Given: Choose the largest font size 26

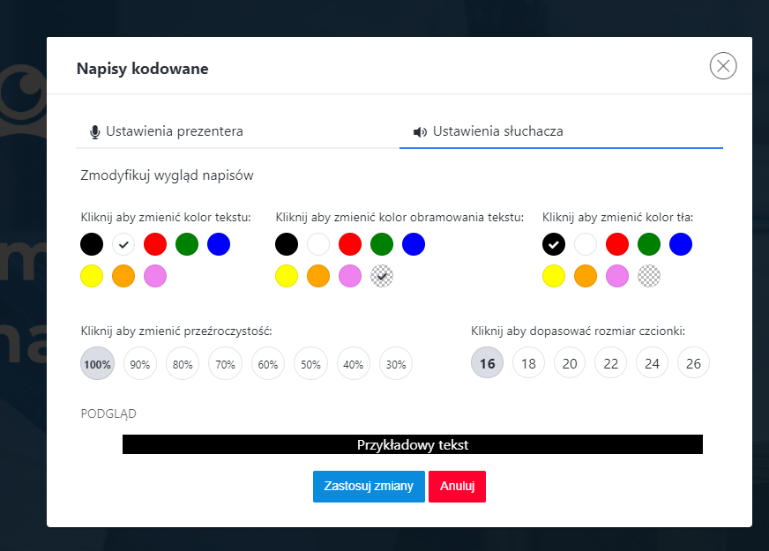Looking at the screenshot, I should click(x=693, y=363).
